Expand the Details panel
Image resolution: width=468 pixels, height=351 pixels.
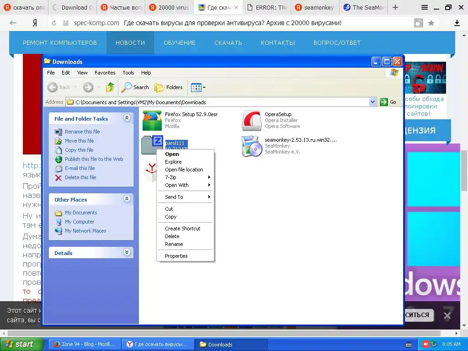coord(127,252)
